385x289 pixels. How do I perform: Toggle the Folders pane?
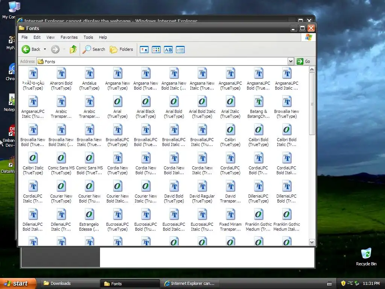pos(121,49)
